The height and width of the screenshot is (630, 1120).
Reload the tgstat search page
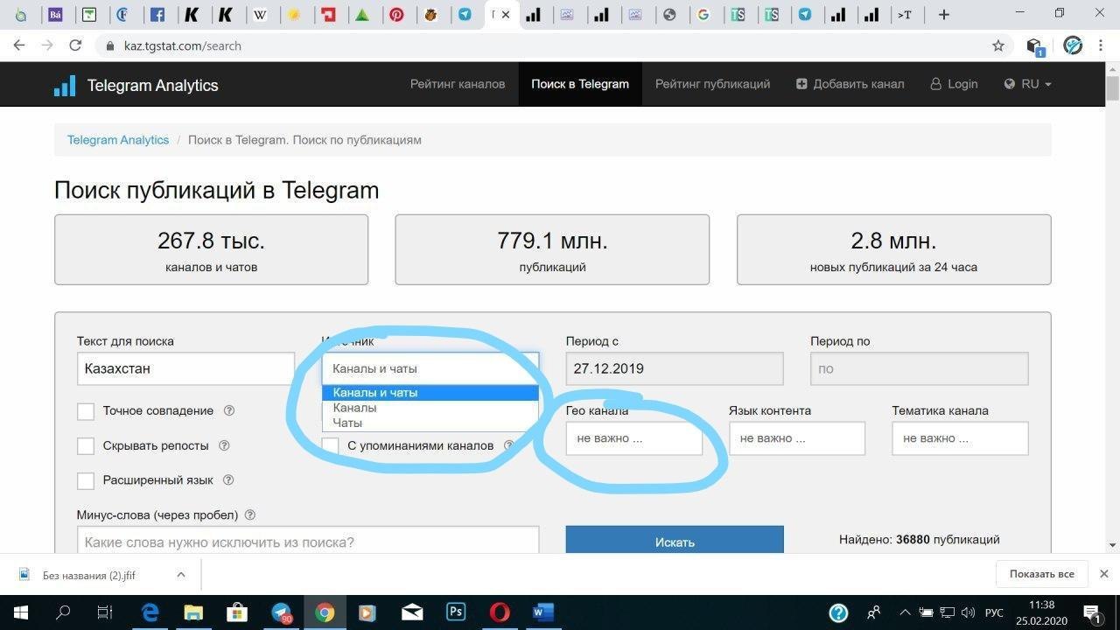[x=75, y=45]
